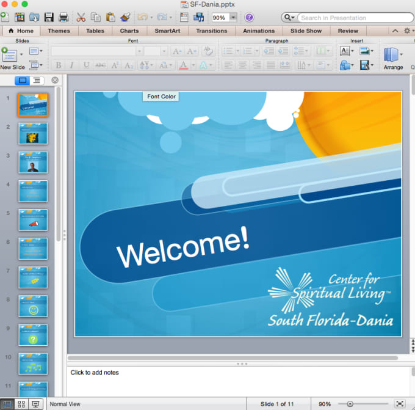
Task: Click the Open file folder icon
Action: (x=34, y=17)
